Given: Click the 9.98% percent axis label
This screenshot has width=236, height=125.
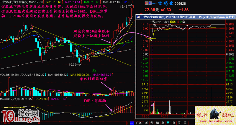Looking at the screenshot, I should (x=230, y=24).
